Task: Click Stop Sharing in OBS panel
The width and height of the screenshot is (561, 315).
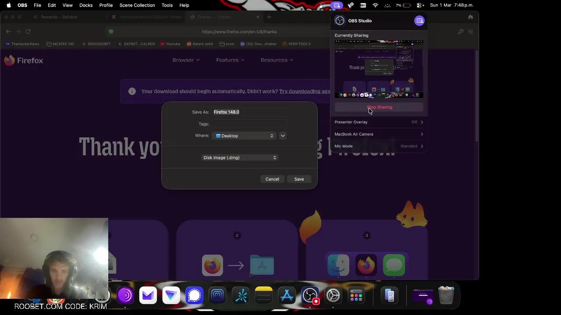Action: (x=380, y=107)
